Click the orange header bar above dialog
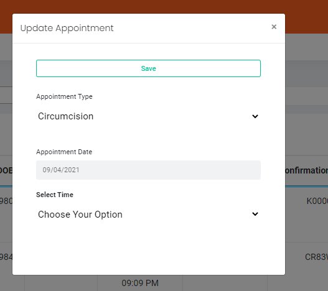Screen dimensions: 328x291 click(x=164, y=6)
